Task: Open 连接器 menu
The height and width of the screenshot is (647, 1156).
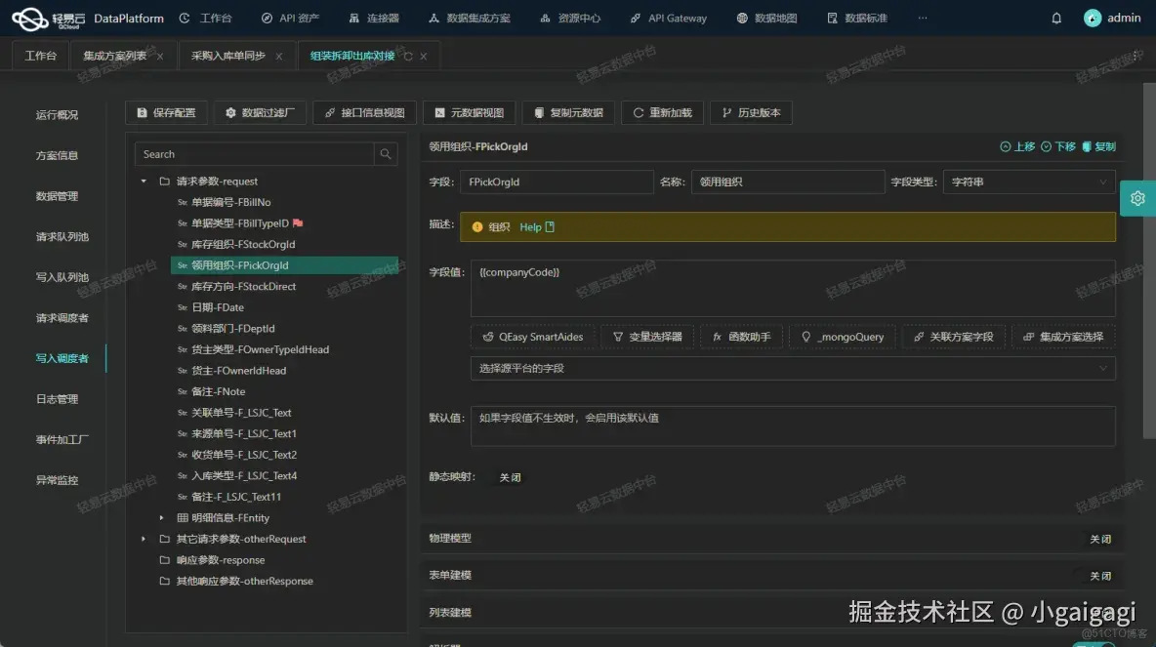Action: click(374, 18)
